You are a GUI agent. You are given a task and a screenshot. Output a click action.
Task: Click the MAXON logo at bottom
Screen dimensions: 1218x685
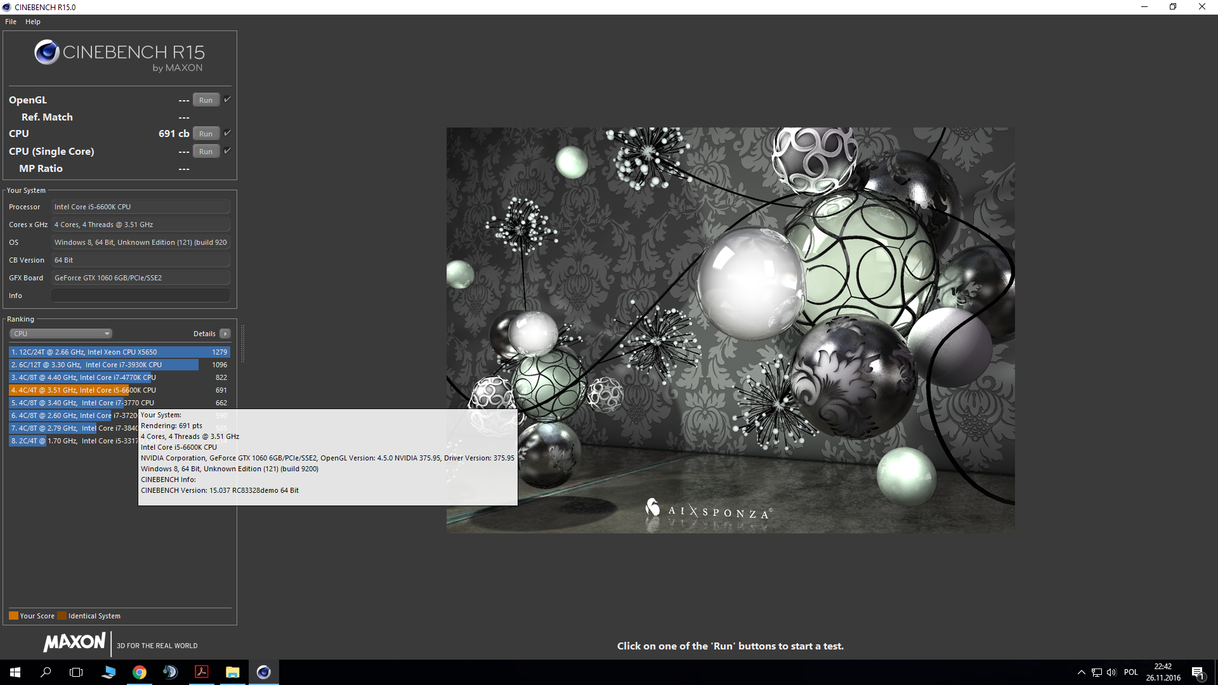pyautogui.click(x=74, y=642)
